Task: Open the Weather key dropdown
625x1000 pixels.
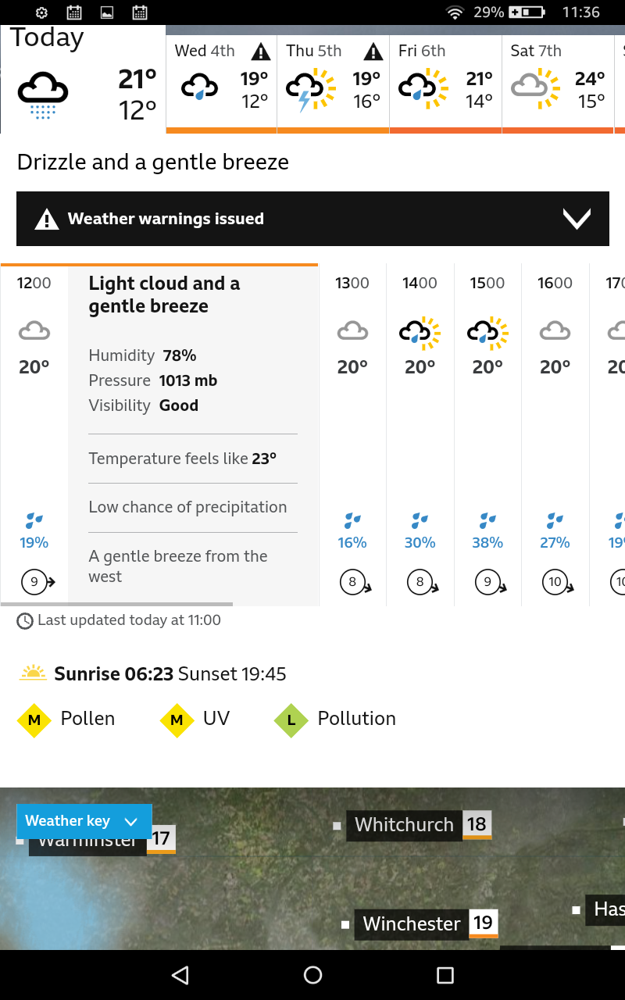Action: [x=84, y=821]
